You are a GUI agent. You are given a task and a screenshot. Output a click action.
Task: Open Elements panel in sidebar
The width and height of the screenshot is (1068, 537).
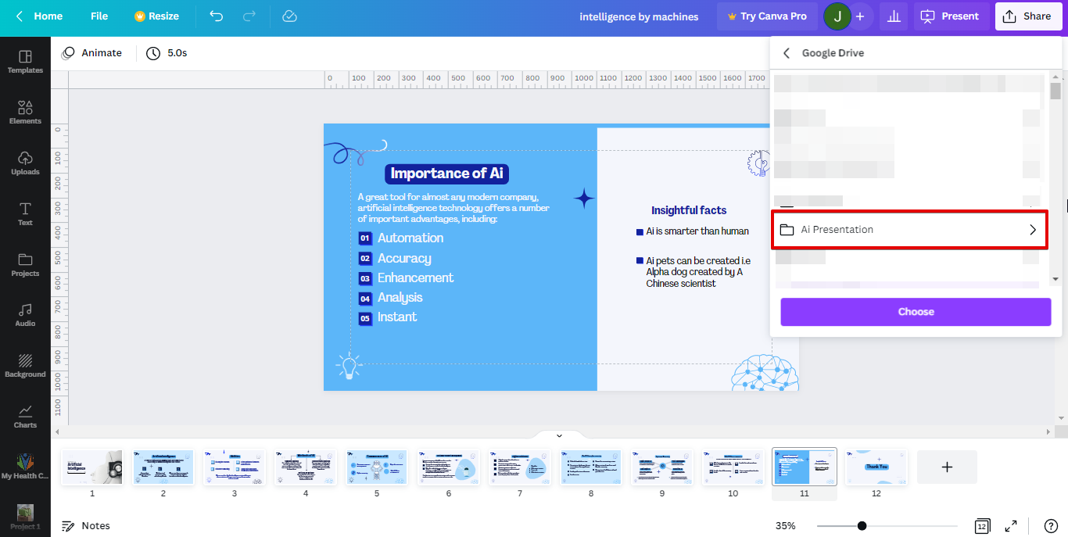point(25,113)
